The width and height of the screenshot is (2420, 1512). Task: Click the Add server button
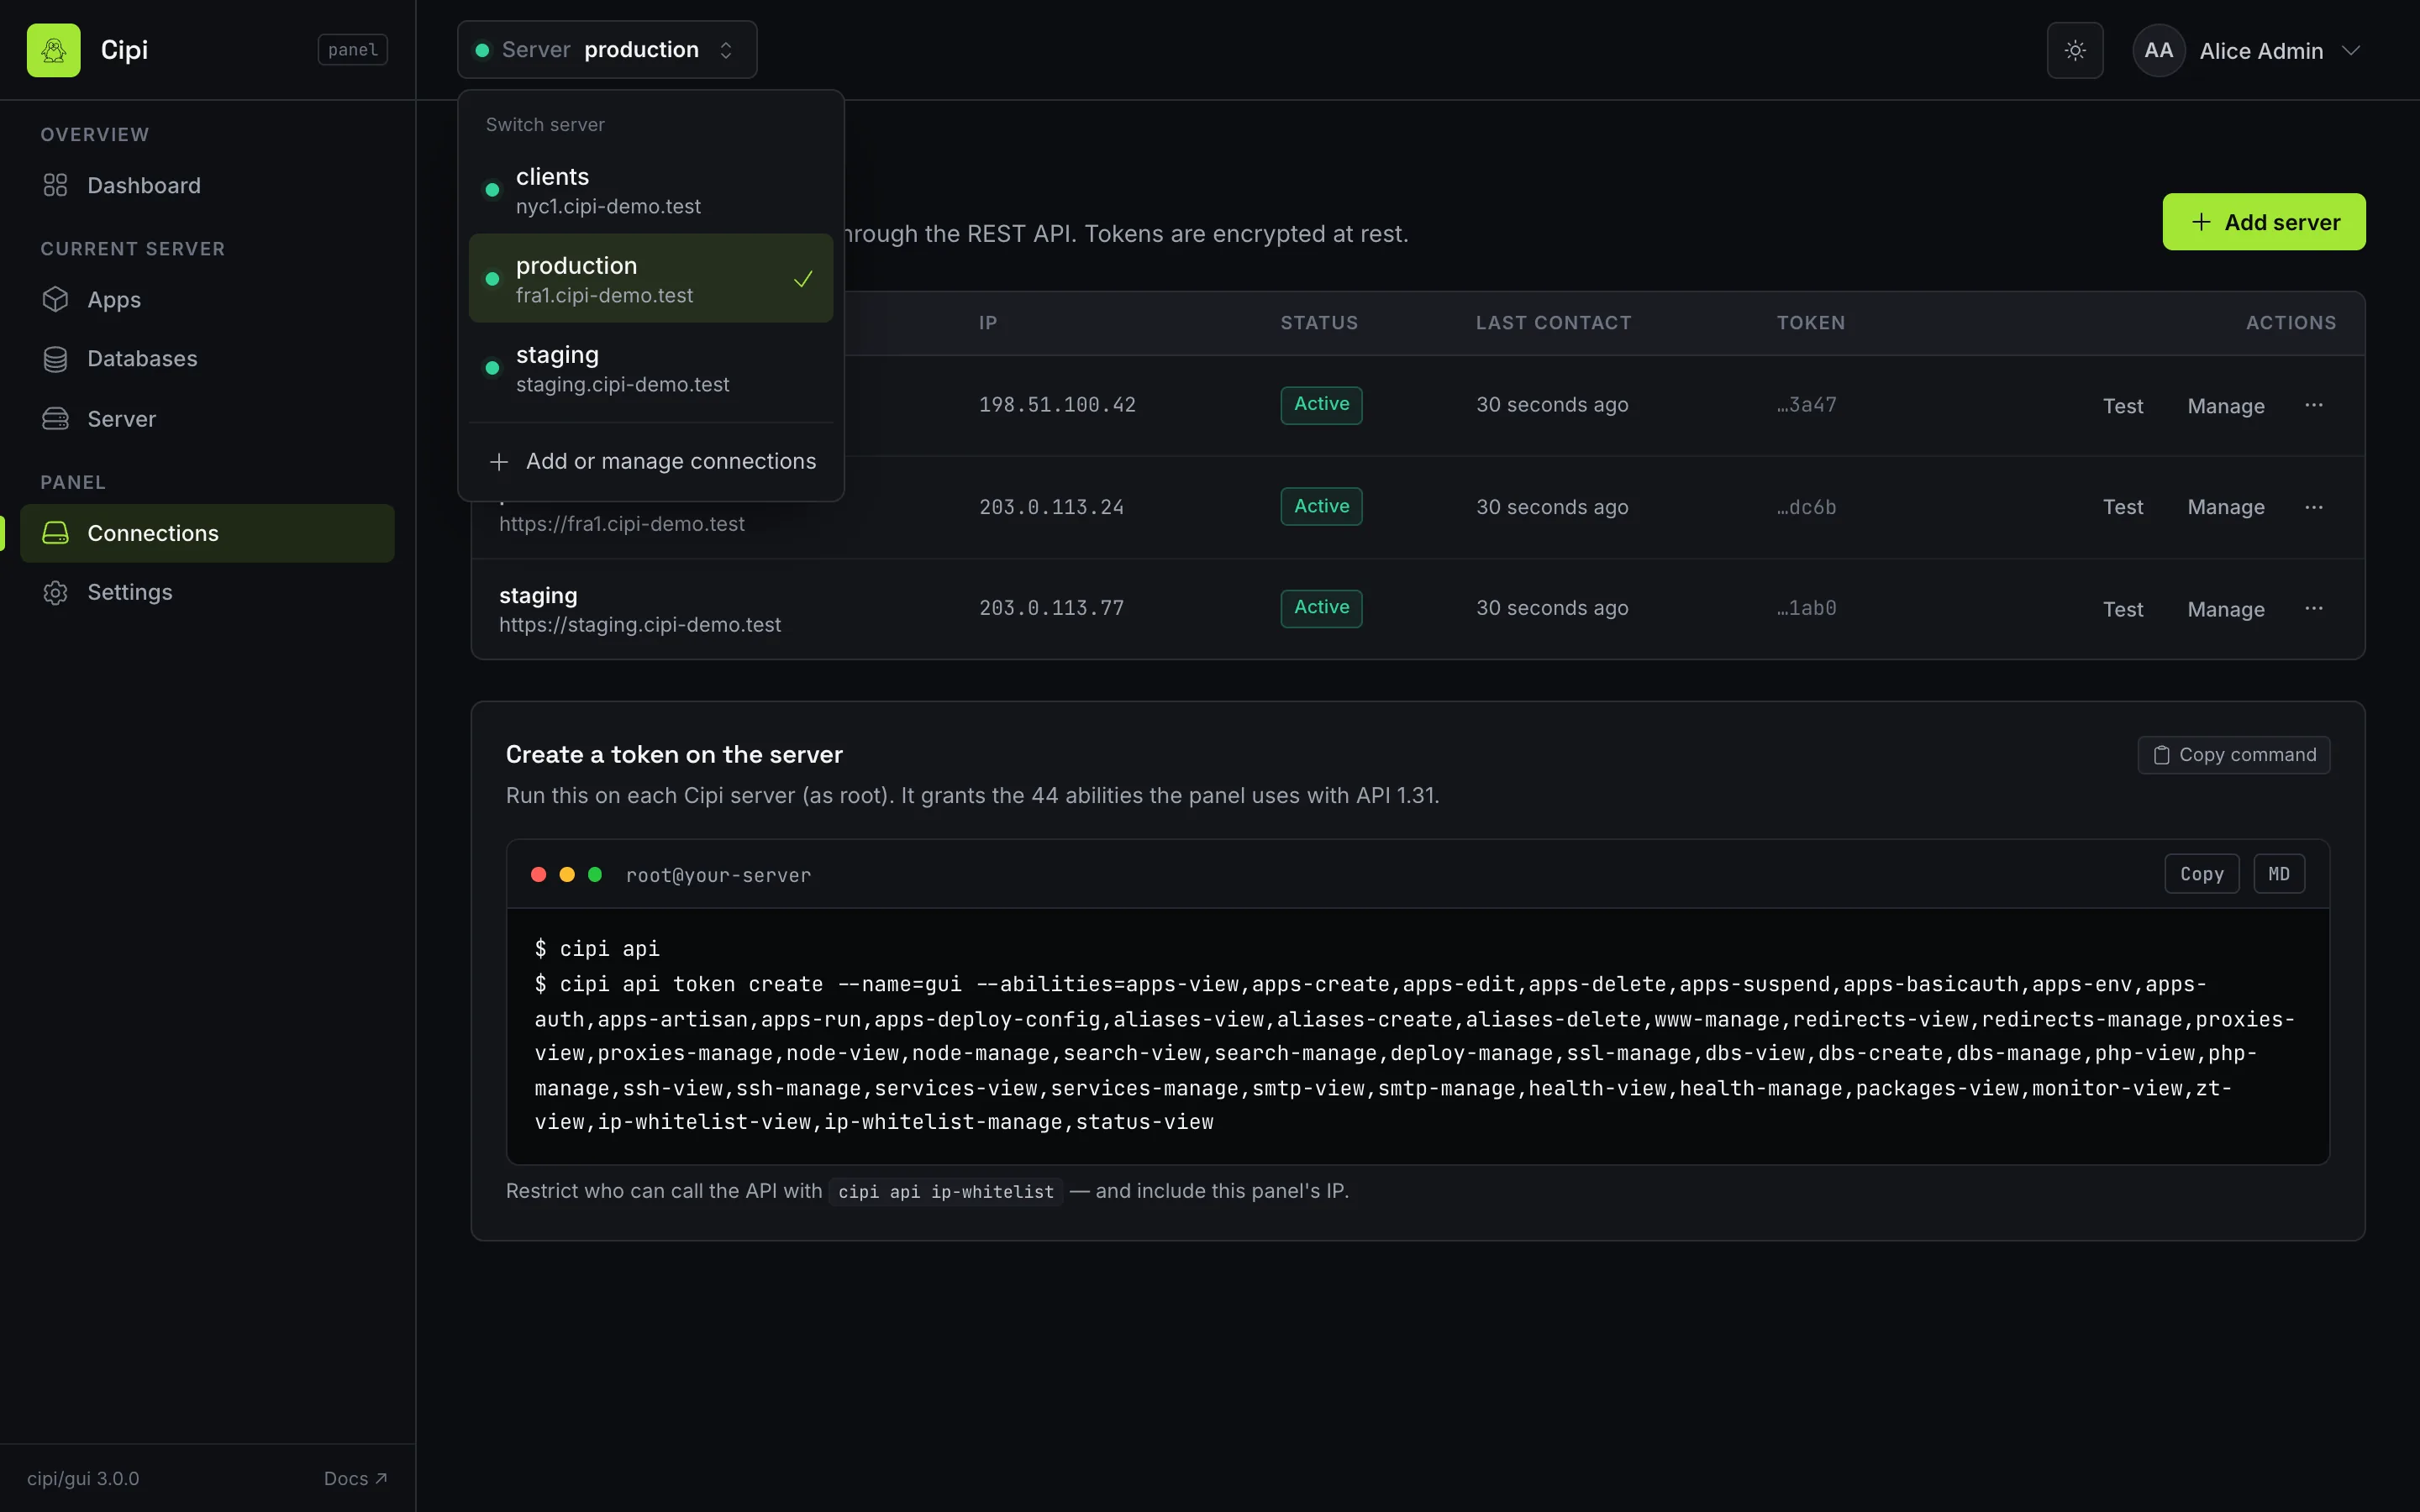point(2264,222)
